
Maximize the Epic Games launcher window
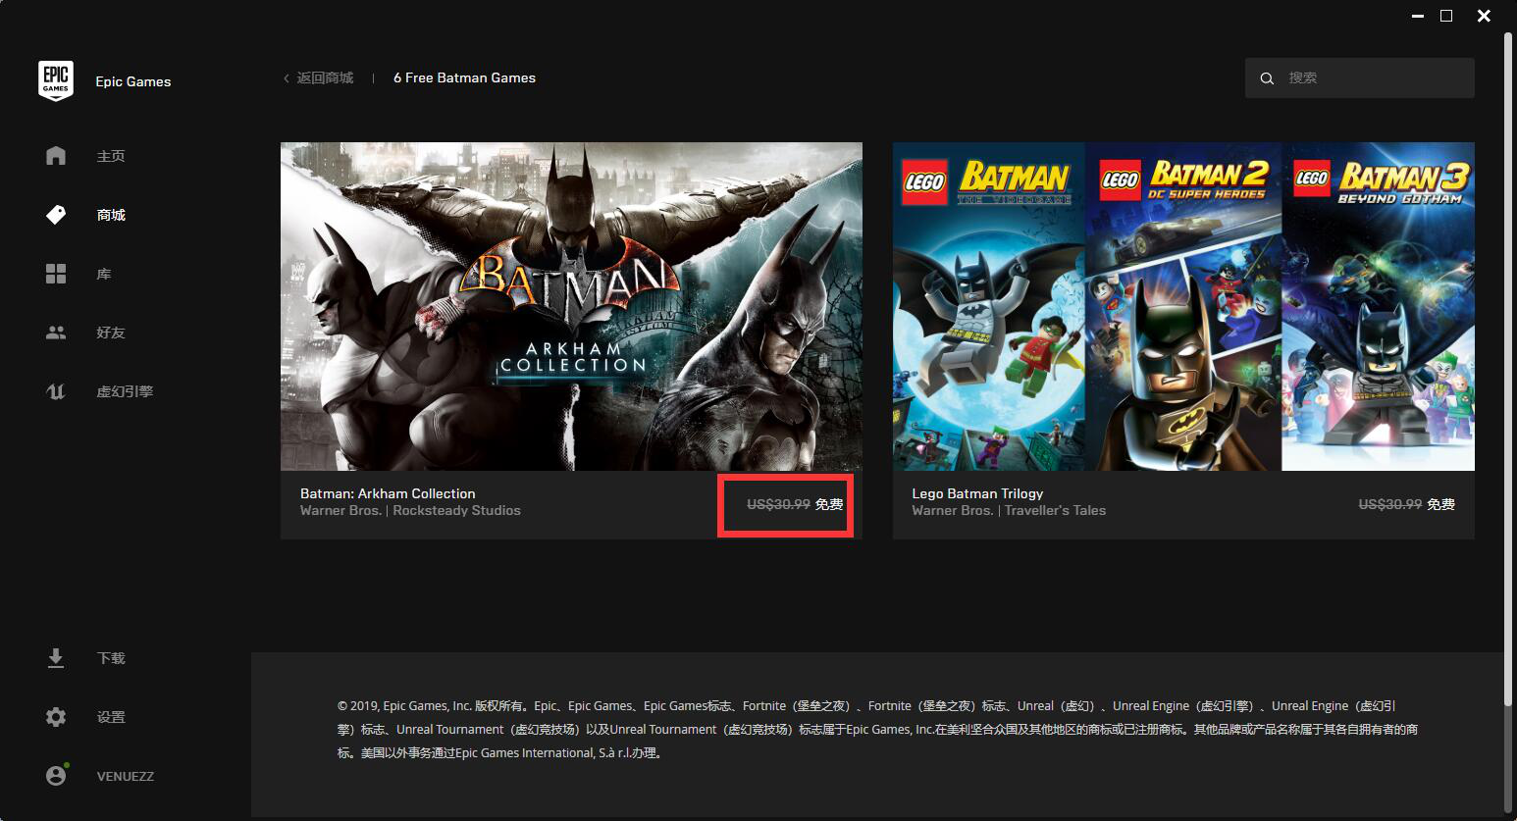pyautogui.click(x=1446, y=16)
